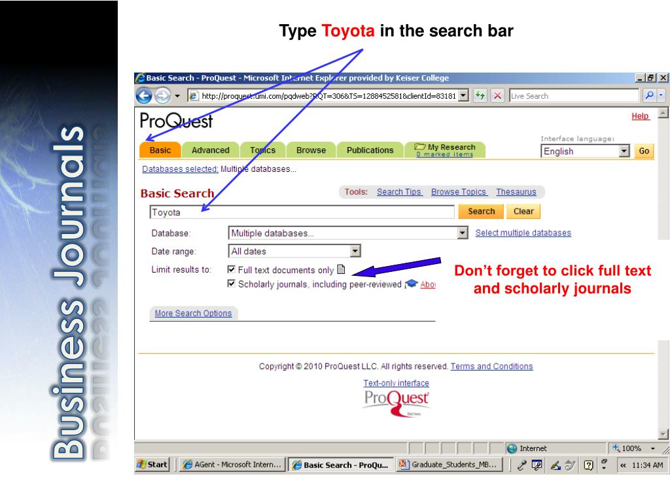Click the handwriting pen icon in language bar
670x502 pixels.
555,465
